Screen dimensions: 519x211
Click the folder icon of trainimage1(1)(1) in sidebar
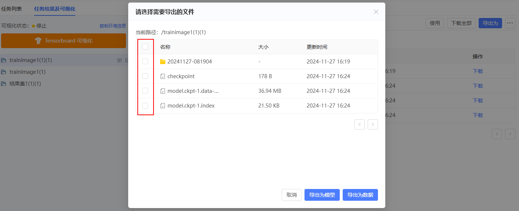point(4,60)
